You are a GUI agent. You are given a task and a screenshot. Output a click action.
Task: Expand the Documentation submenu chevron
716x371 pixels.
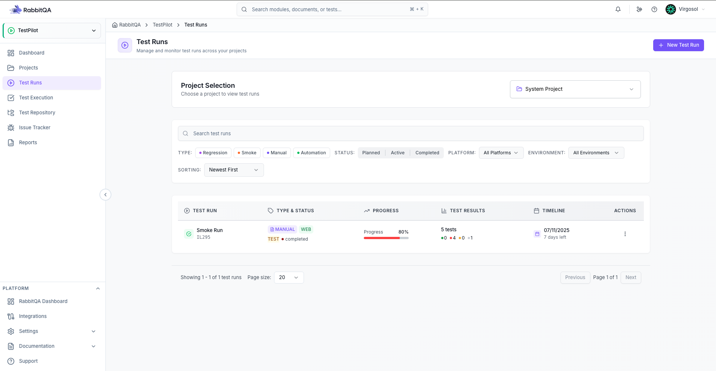click(x=93, y=346)
